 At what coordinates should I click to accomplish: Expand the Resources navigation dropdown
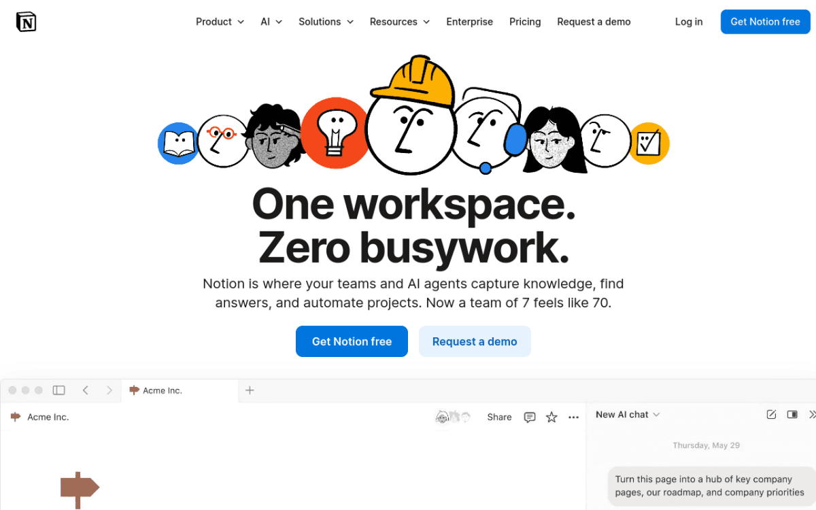tap(399, 21)
